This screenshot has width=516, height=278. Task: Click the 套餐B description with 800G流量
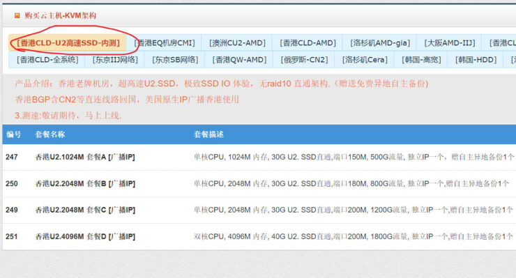(x=351, y=183)
